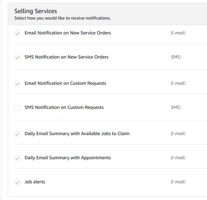
Task: Click the 'Job alerts' label text
Action: [35, 182]
